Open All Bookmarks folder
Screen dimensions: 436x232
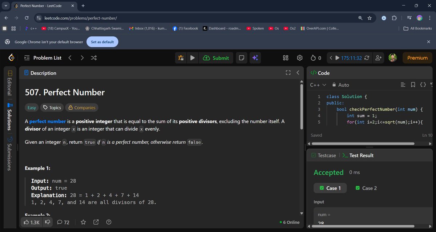coord(418,28)
